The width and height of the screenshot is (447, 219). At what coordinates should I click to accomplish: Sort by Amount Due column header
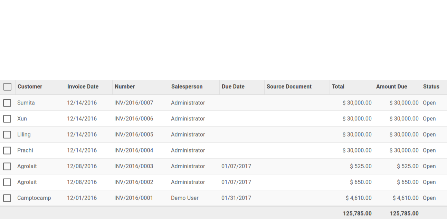[x=392, y=87]
